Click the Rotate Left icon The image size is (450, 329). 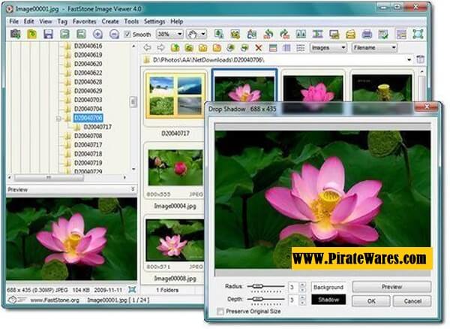(x=268, y=35)
